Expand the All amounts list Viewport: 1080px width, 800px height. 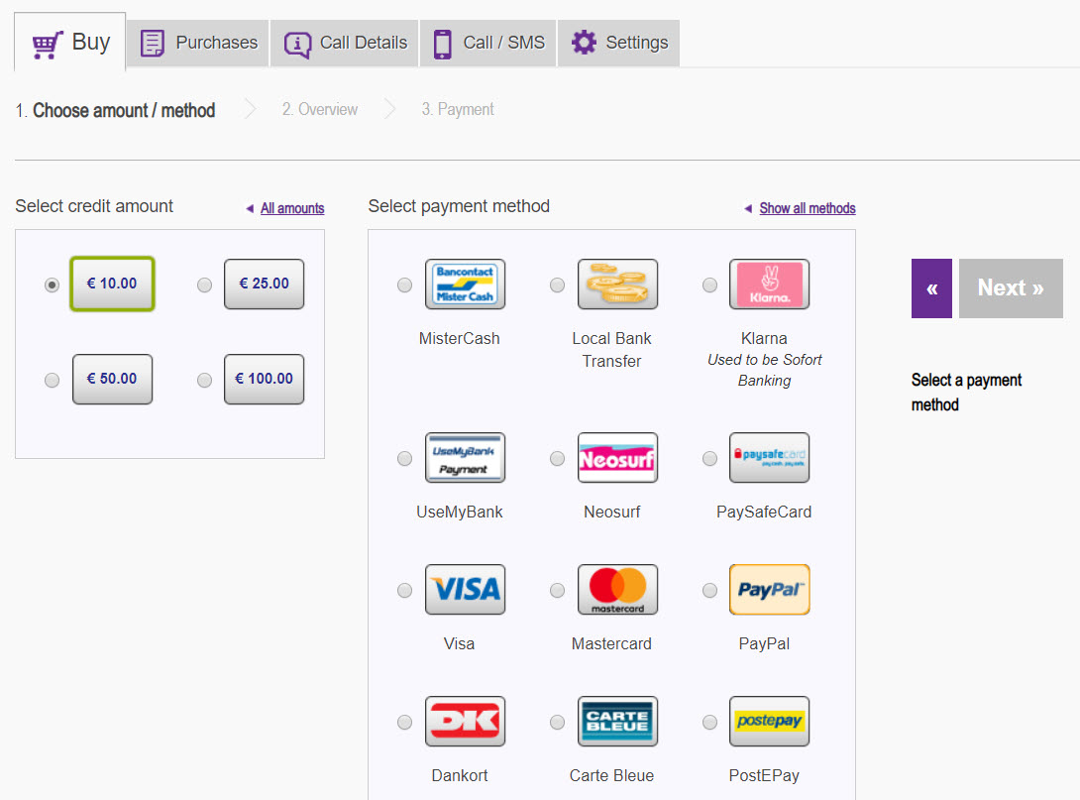[291, 208]
